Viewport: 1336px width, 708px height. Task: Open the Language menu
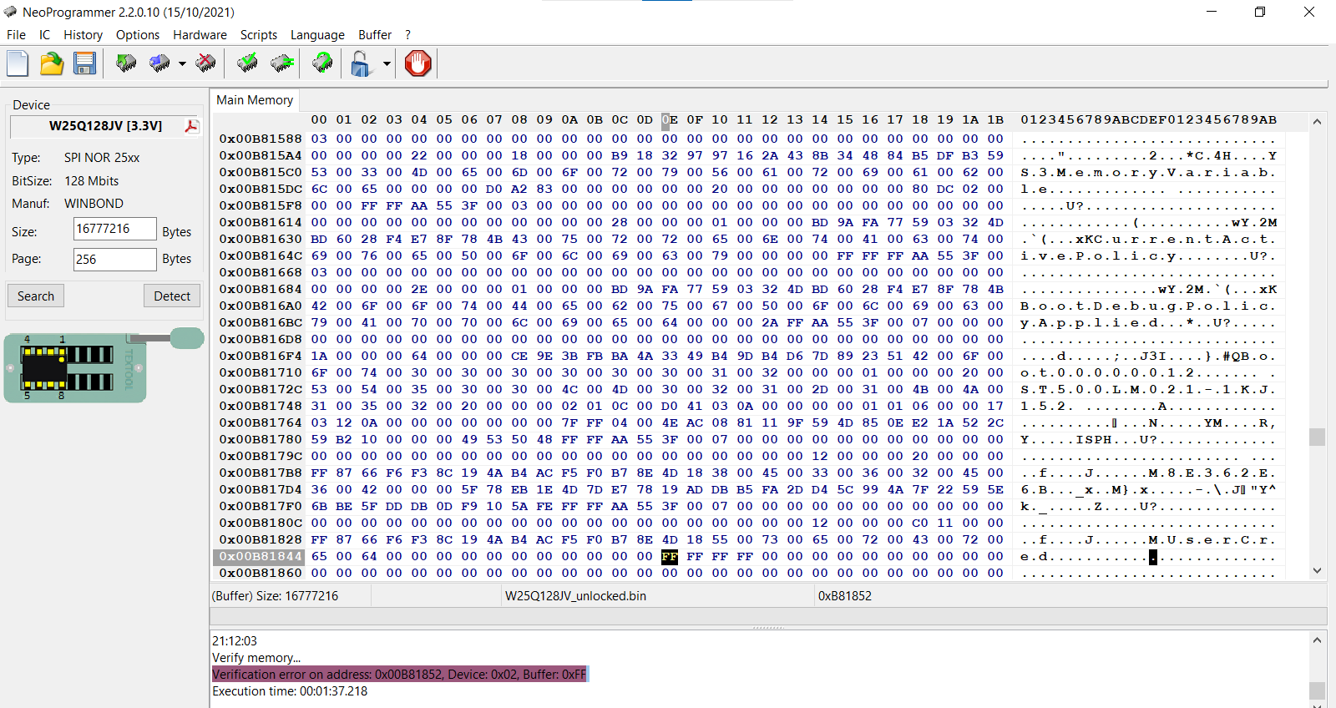click(x=317, y=35)
